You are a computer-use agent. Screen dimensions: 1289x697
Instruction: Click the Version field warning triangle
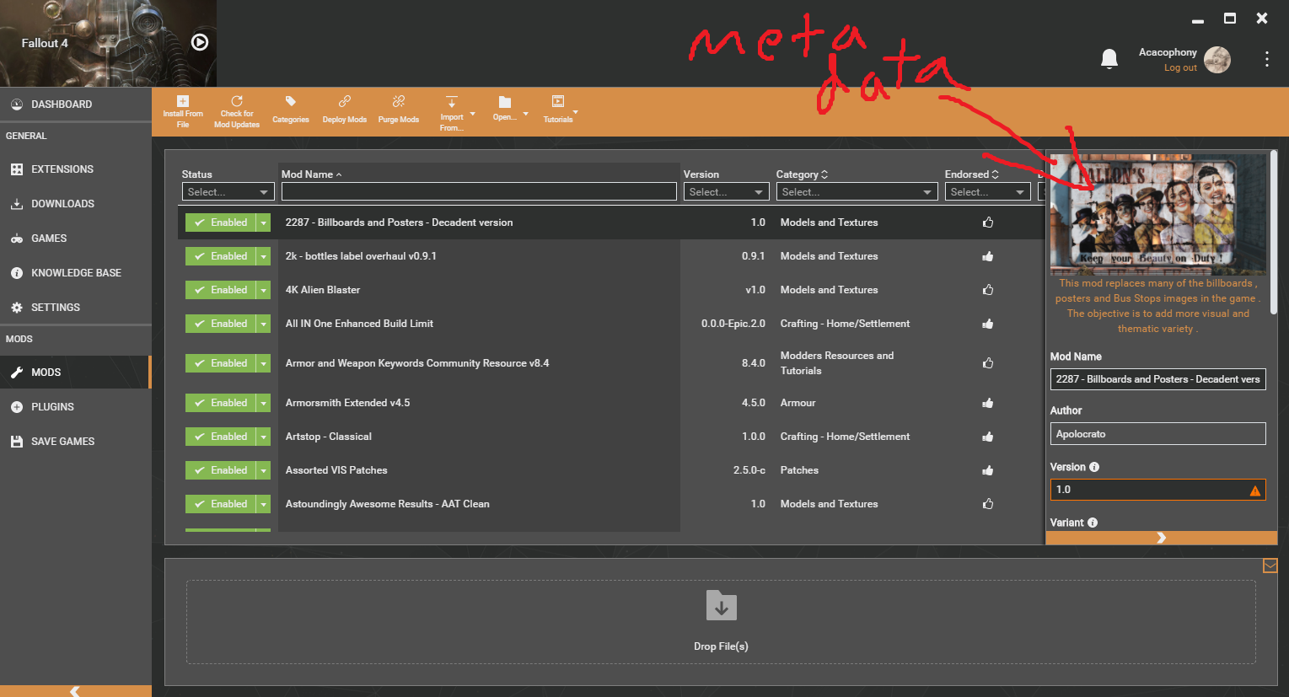pyautogui.click(x=1254, y=491)
